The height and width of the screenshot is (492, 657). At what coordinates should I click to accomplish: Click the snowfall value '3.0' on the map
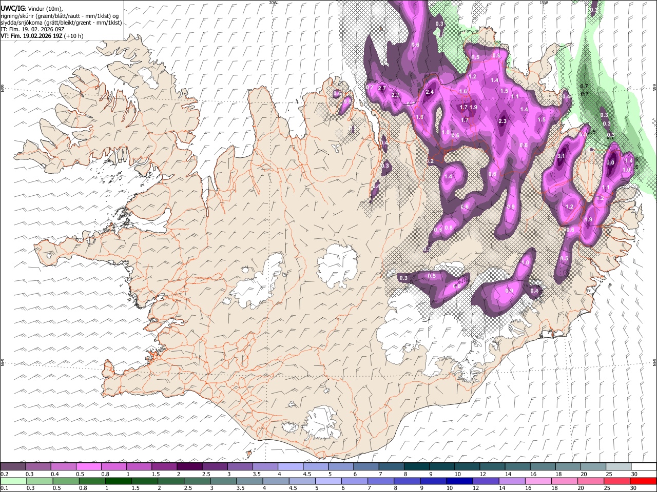(610, 162)
